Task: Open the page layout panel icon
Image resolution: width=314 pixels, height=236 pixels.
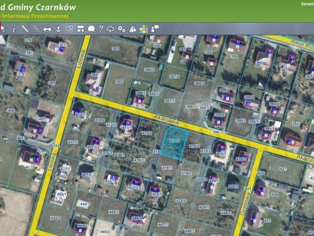Action: [80, 29]
